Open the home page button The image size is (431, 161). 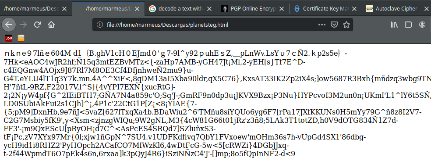point(51,25)
